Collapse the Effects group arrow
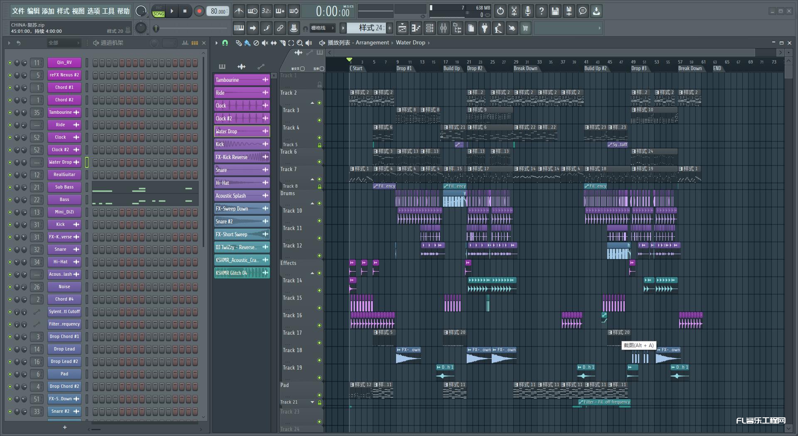 [312, 273]
